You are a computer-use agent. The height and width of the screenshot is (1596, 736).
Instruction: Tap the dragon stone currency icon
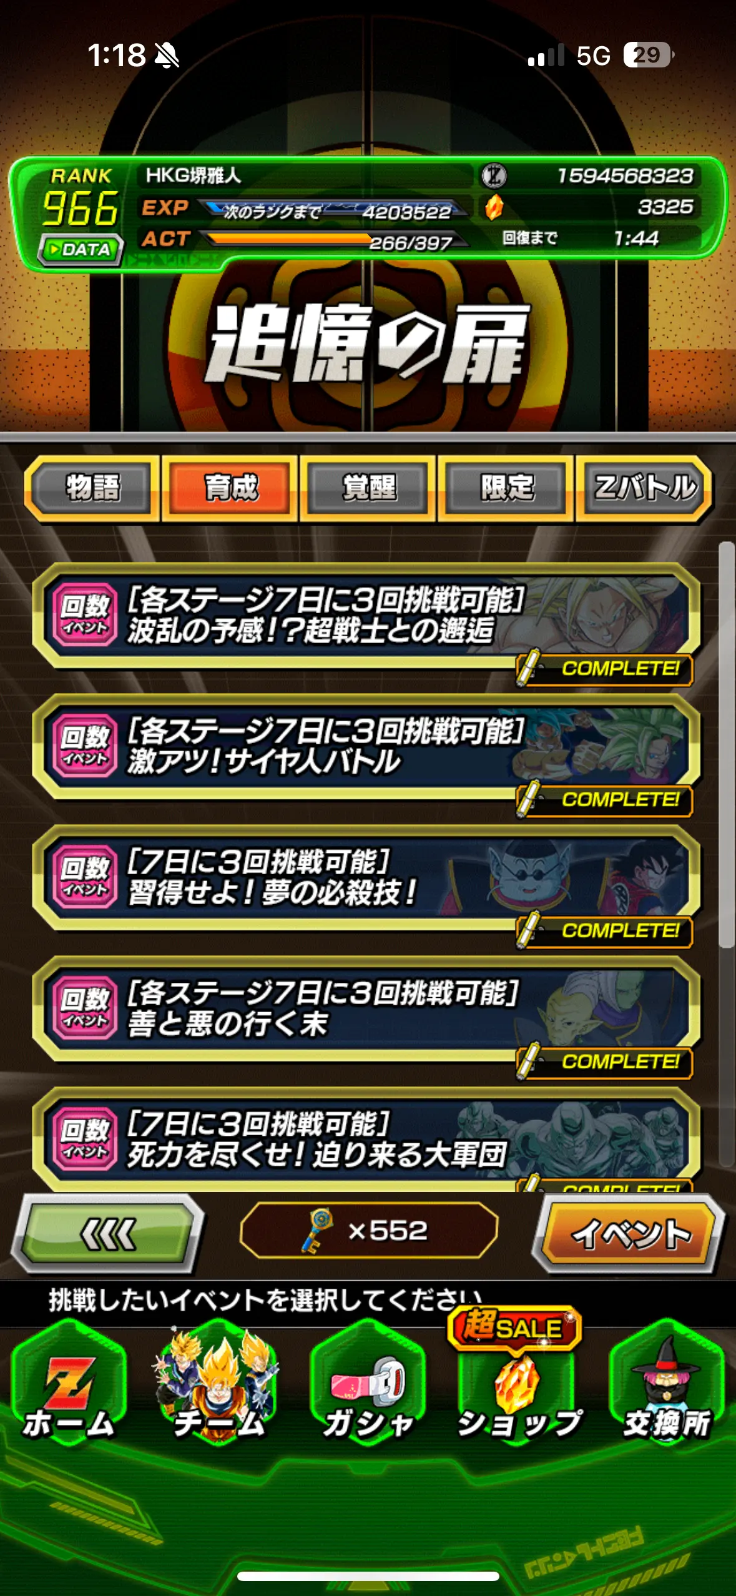pos(494,207)
